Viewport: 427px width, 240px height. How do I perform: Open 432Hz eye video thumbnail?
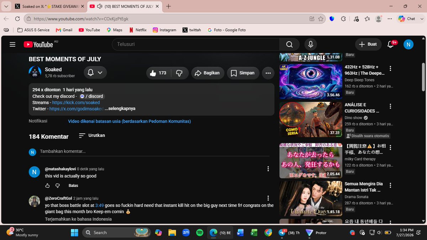(310, 81)
